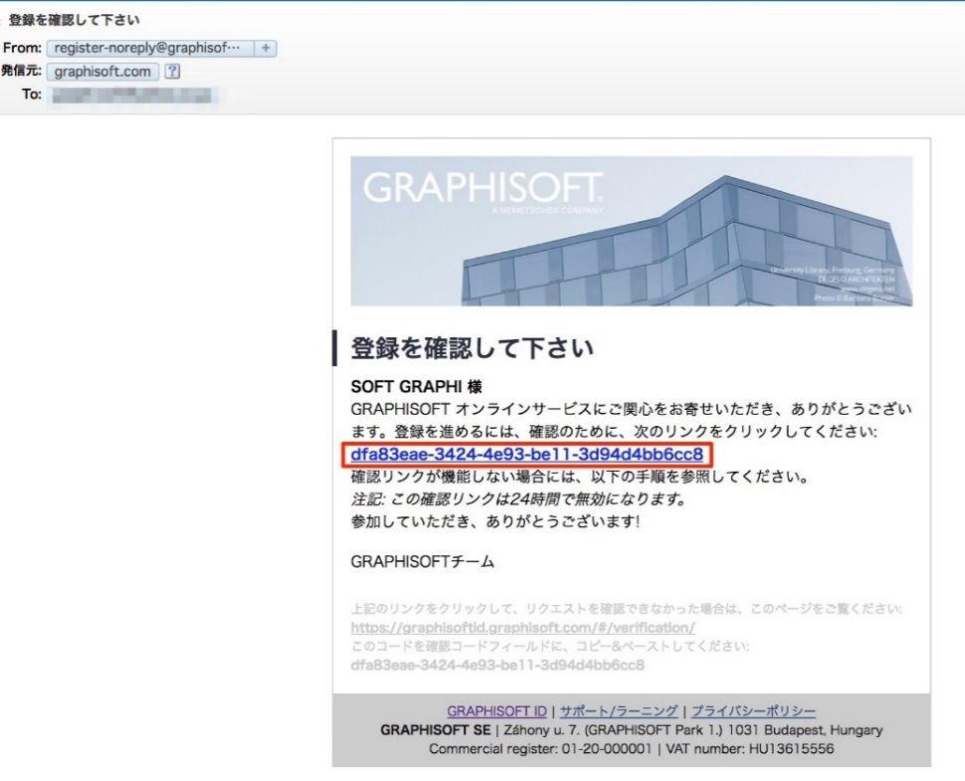Click the greeting SOFT GRAPHI 様
This screenshot has width=965, height=781.
pyautogui.click(x=416, y=386)
